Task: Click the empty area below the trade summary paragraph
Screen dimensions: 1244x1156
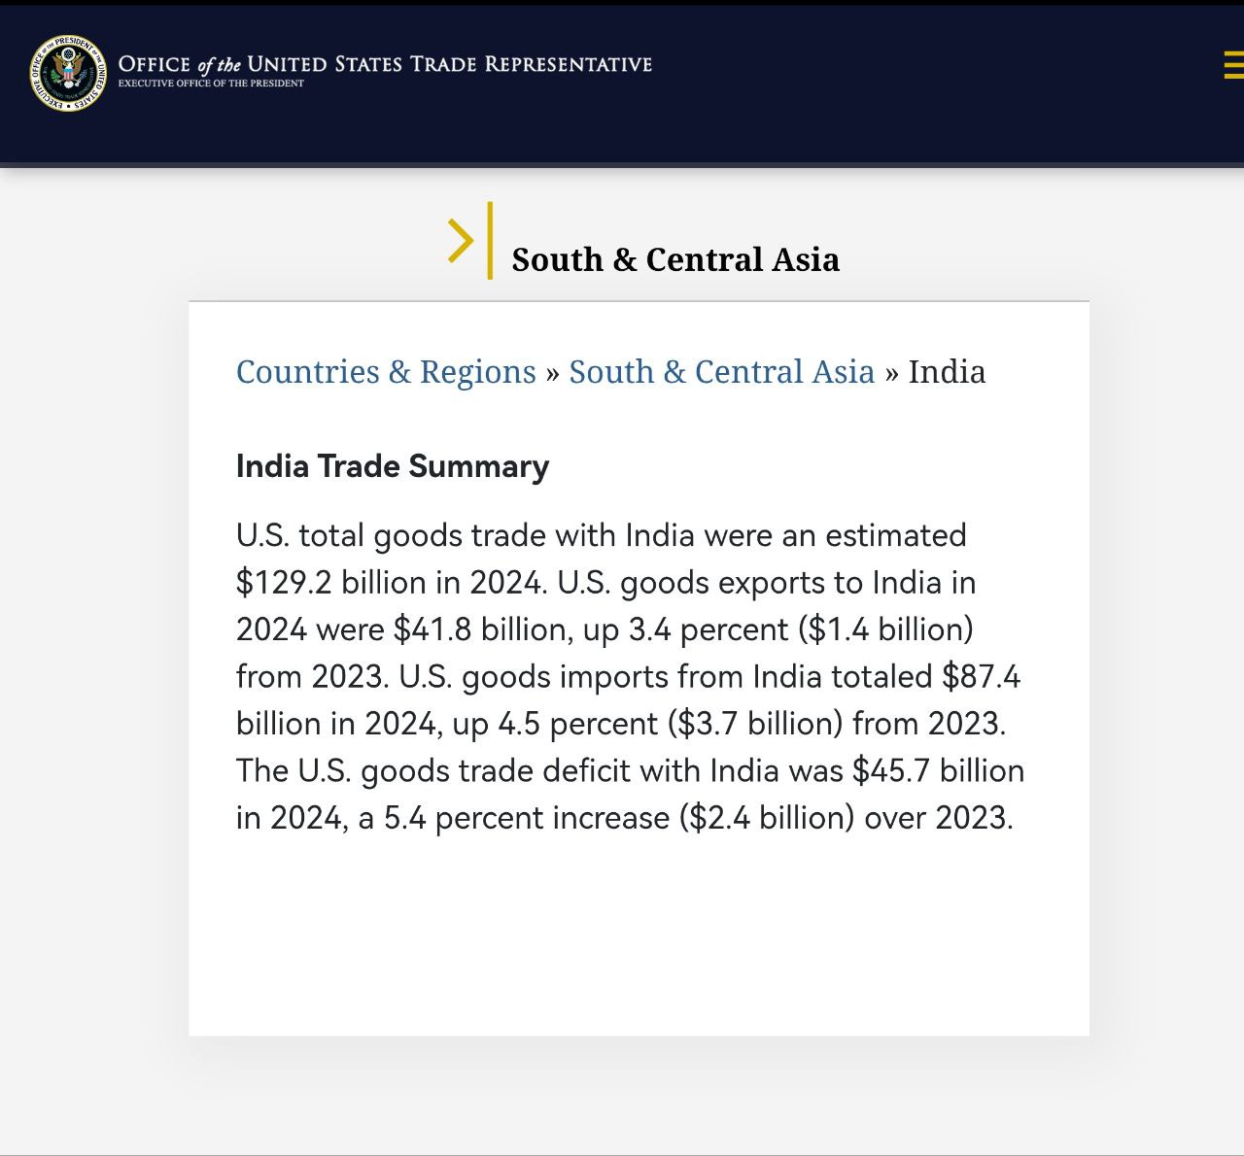Action: (x=639, y=933)
